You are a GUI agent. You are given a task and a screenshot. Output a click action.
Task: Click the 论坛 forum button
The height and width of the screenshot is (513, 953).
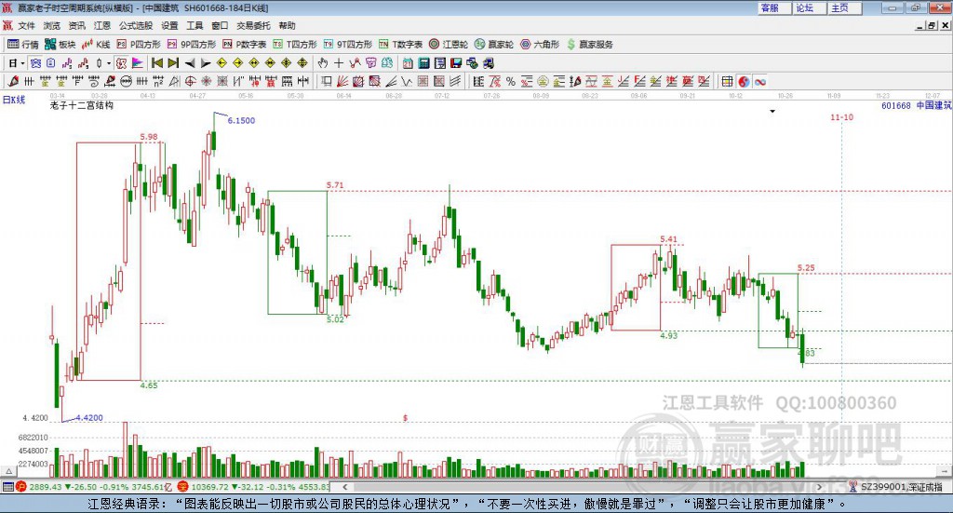pos(810,7)
